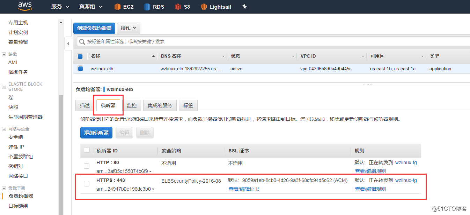Expand the HTTP:80 listener ARN dropdown
470x215 pixels.
(151, 172)
